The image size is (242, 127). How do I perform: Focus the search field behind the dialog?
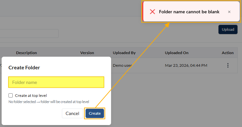(x=29, y=33)
